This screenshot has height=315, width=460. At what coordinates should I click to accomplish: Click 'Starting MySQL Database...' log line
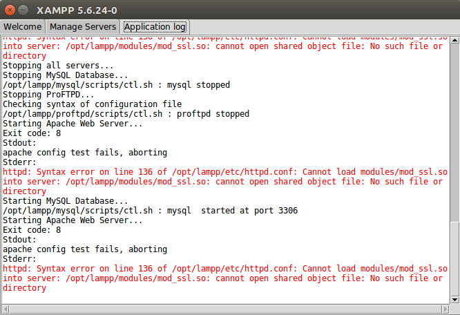click(x=65, y=201)
